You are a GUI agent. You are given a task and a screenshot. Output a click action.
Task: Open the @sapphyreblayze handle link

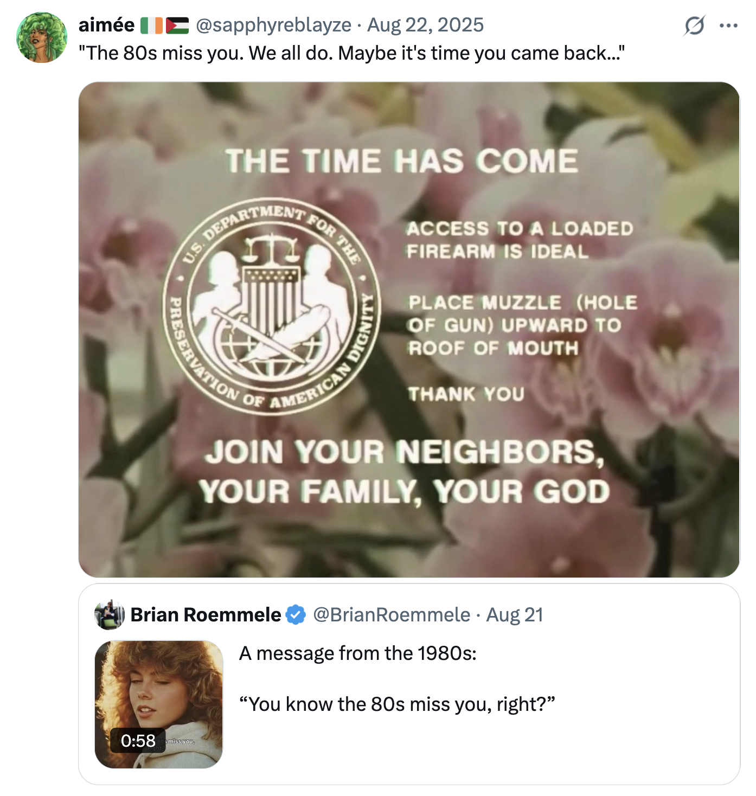point(273,25)
